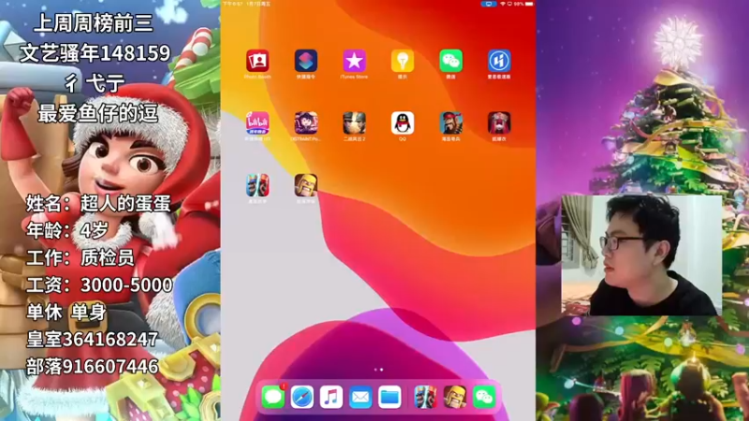Open the red-haired character game app
Viewport: 749px width, 421px height.
pyautogui.click(x=499, y=123)
